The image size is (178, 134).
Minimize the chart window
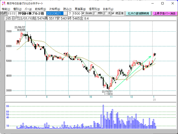(x=153, y=3)
